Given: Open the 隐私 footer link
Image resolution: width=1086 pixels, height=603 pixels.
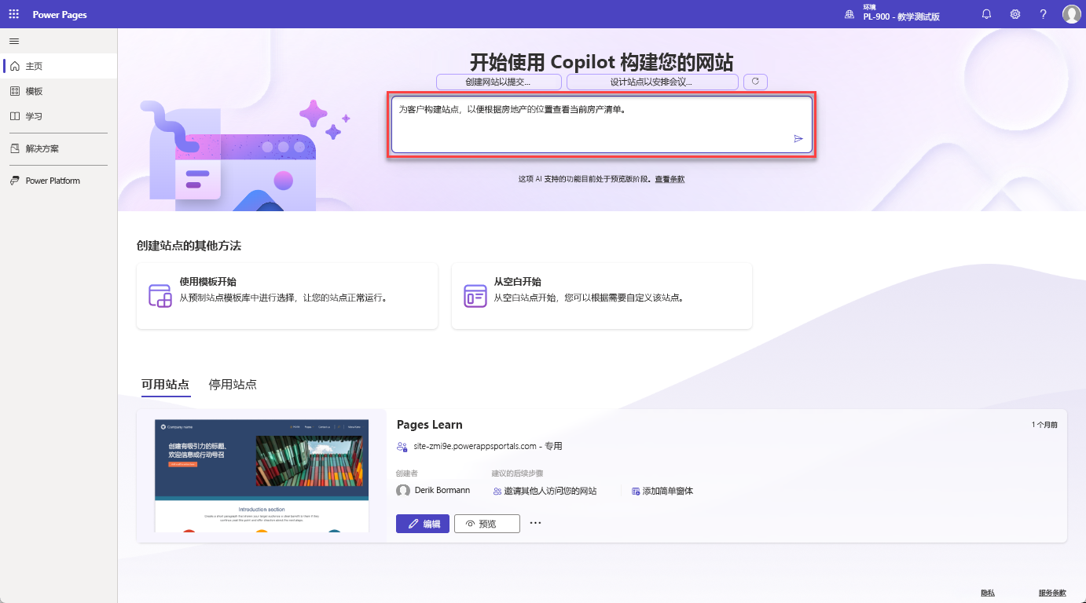Looking at the screenshot, I should coord(988,593).
